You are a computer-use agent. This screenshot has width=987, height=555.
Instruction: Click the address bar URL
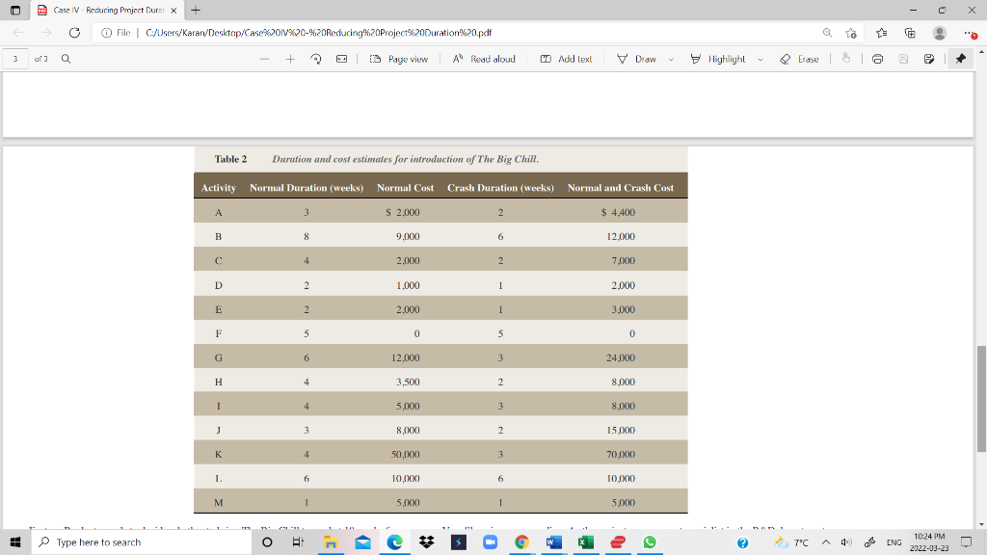click(318, 33)
